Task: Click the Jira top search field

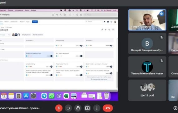Action: pyautogui.click(x=94, y=22)
